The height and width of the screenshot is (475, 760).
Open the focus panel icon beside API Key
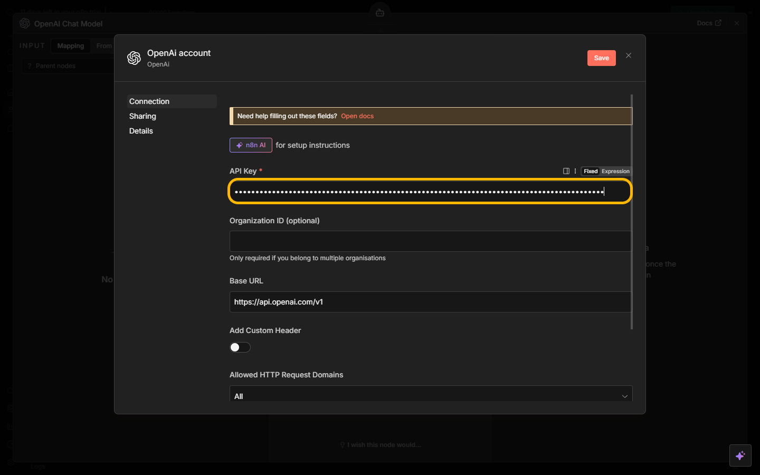click(566, 171)
